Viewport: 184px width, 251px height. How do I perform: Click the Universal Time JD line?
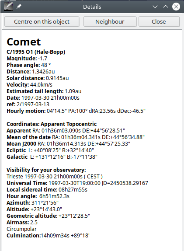click(77, 183)
